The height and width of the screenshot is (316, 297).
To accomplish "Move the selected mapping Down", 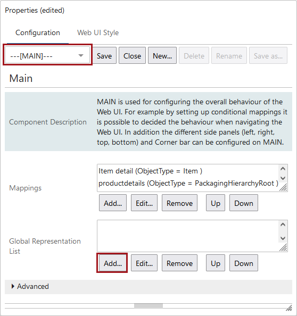I will 244,203.
